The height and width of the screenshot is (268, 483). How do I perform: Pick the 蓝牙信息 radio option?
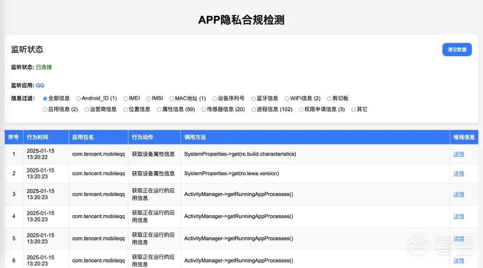[x=254, y=98]
